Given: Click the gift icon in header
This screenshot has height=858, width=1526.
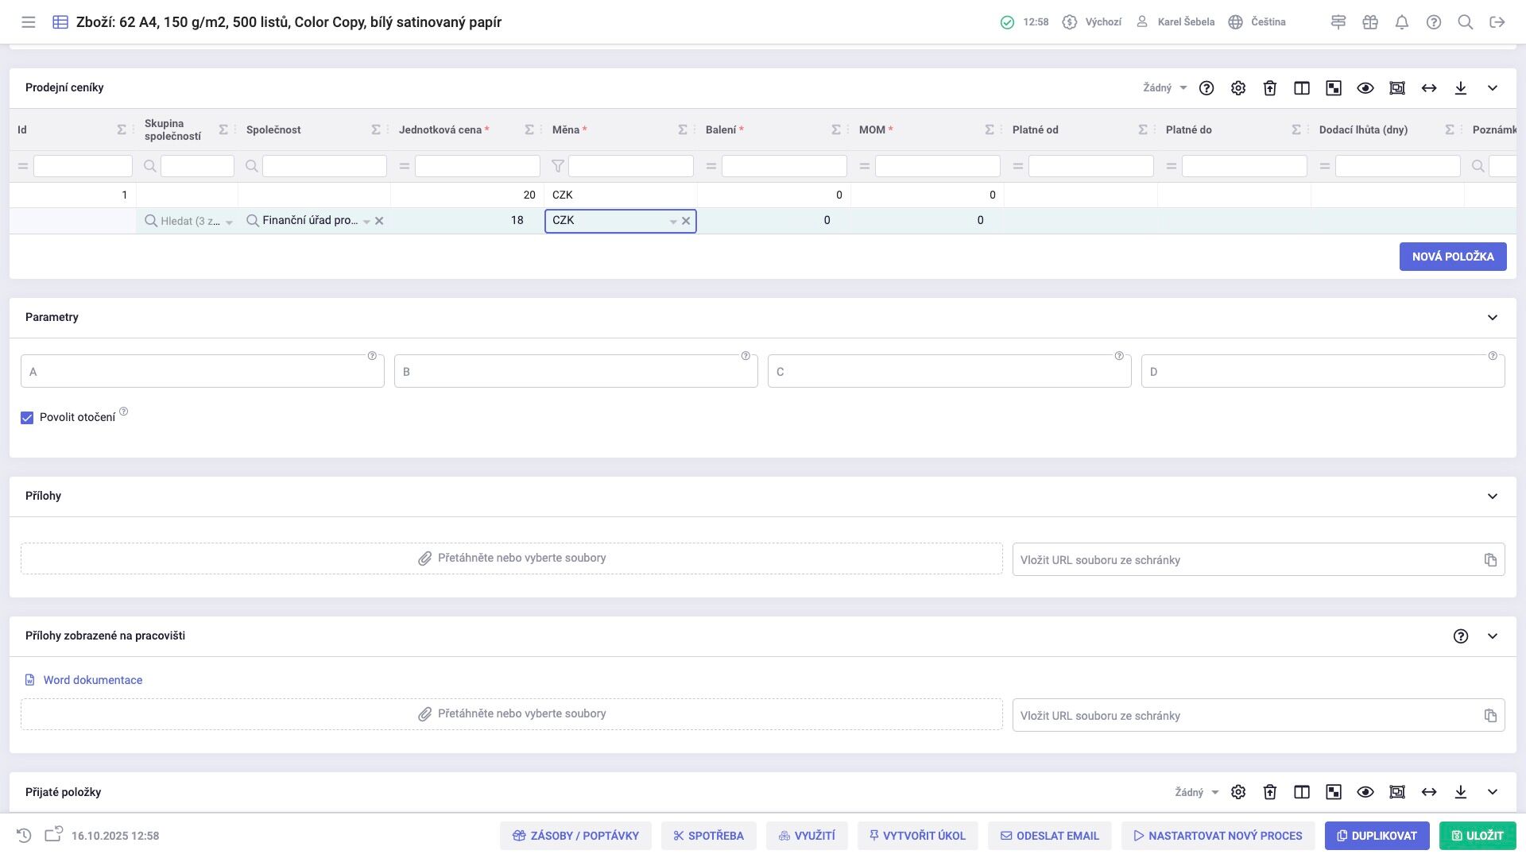Looking at the screenshot, I should (1370, 22).
